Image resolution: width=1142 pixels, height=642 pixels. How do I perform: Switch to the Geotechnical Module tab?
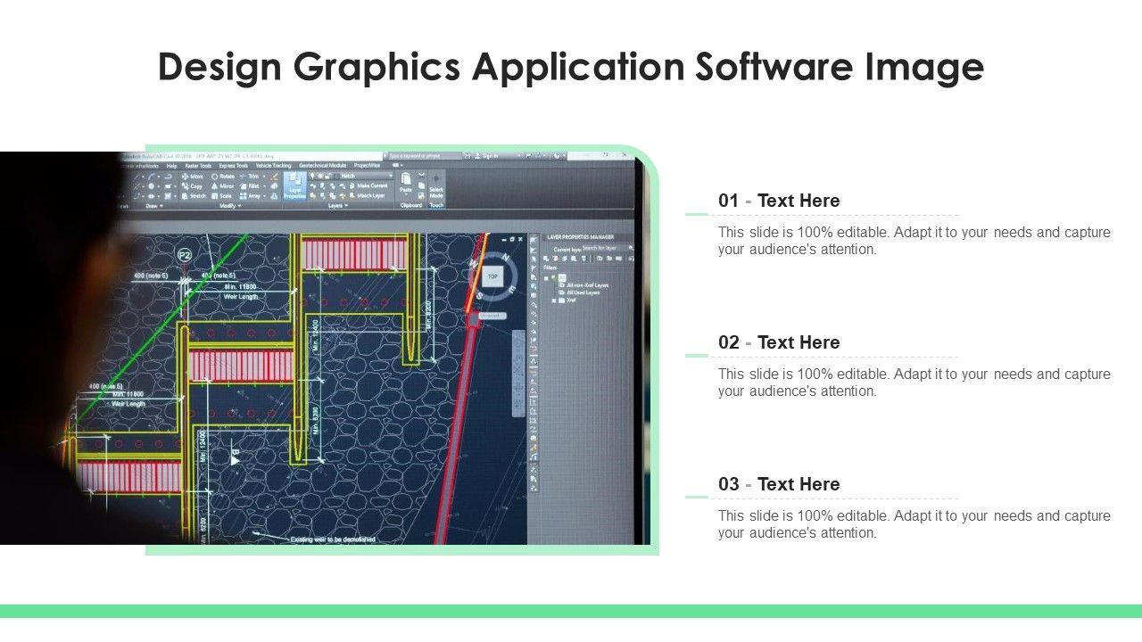(322, 165)
